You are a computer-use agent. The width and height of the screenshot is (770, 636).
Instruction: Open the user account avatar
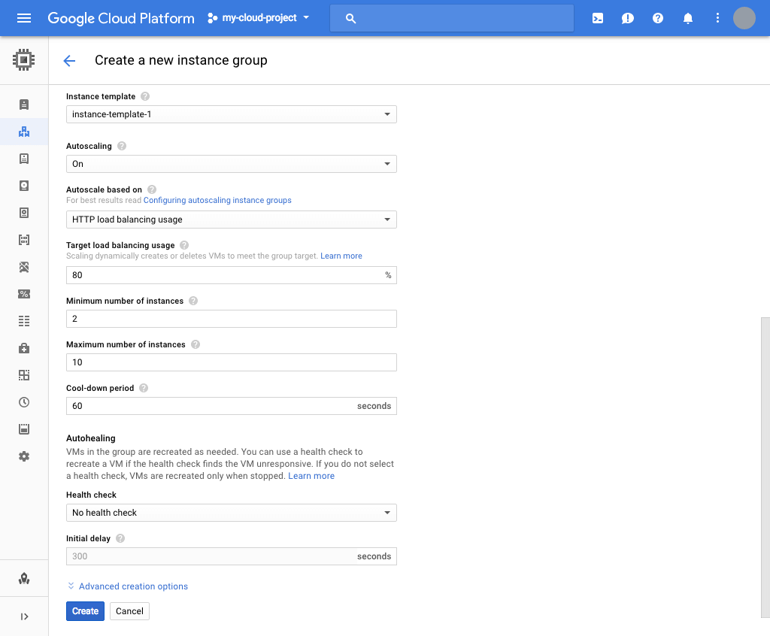pyautogui.click(x=744, y=18)
